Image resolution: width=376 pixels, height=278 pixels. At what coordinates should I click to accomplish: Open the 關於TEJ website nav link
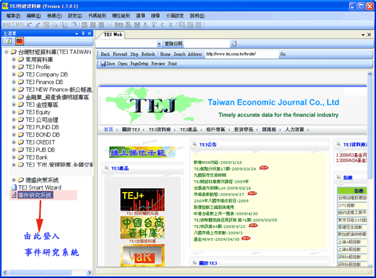click(x=131, y=130)
